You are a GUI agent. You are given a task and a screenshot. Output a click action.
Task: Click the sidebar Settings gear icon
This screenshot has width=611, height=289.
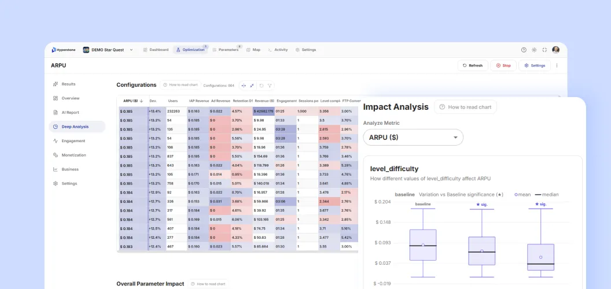pyautogui.click(x=56, y=183)
